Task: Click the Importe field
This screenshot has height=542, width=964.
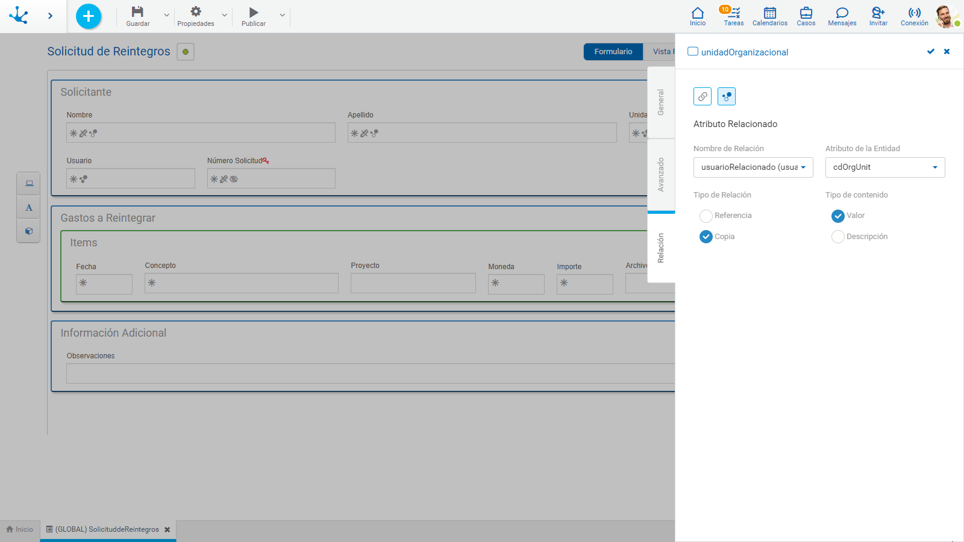Action: click(585, 284)
